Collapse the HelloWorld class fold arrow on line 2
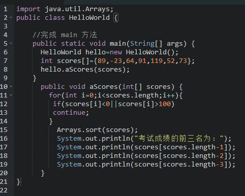The width and height of the screenshot is (245, 196). (x=11, y=17)
